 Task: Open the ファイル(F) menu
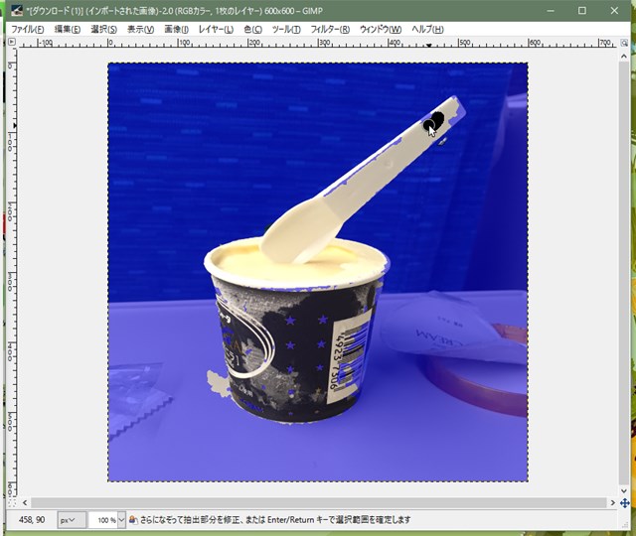[27, 29]
